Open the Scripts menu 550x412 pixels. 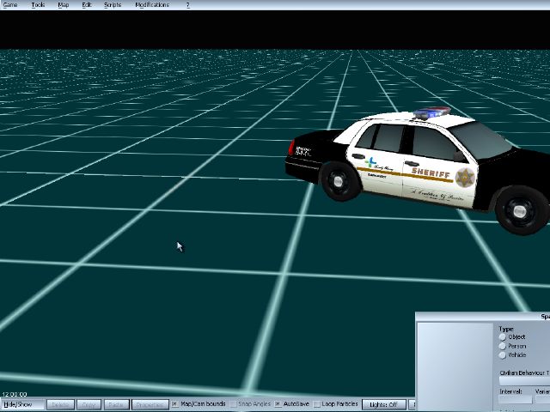pyautogui.click(x=113, y=5)
